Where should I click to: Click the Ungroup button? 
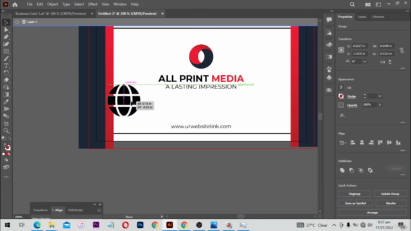(354, 194)
